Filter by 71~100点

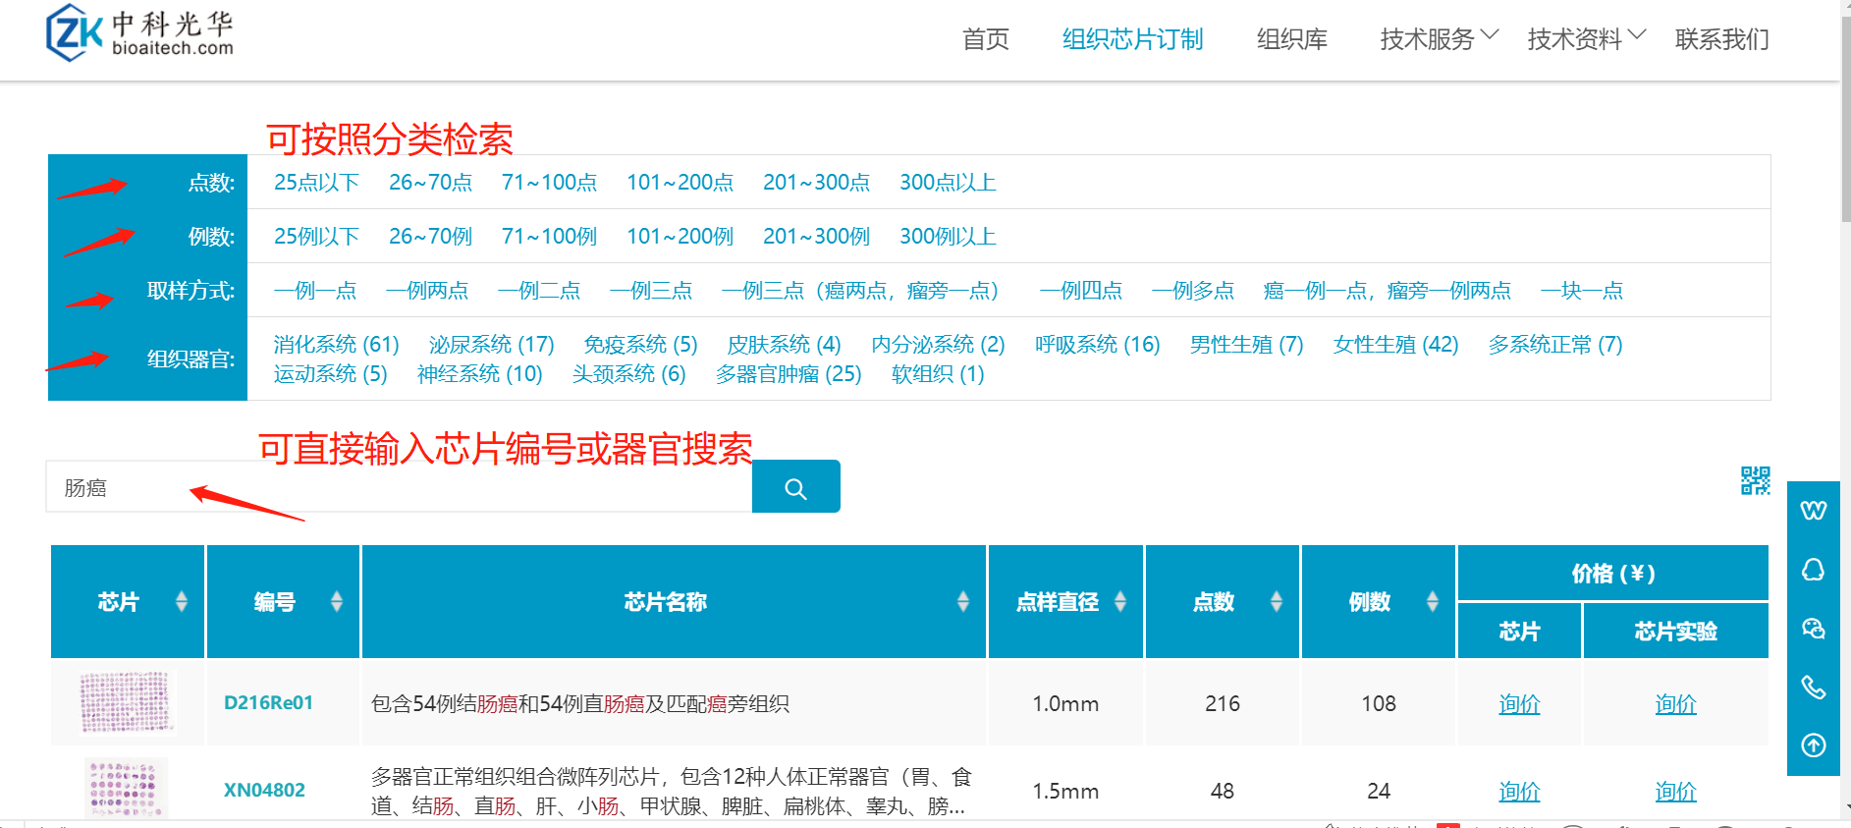click(549, 183)
